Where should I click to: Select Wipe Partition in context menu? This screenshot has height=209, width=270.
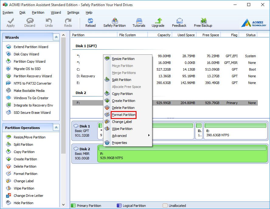128,129
